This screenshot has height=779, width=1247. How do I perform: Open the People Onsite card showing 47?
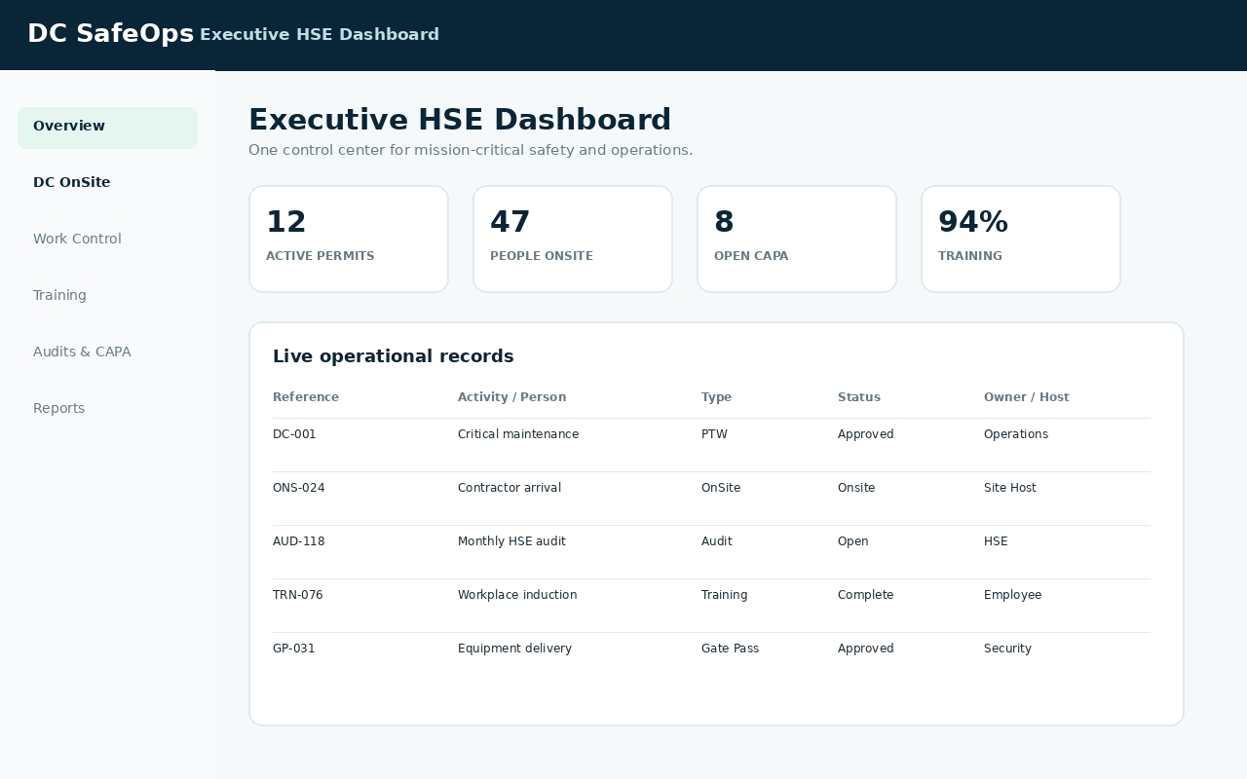[573, 239]
